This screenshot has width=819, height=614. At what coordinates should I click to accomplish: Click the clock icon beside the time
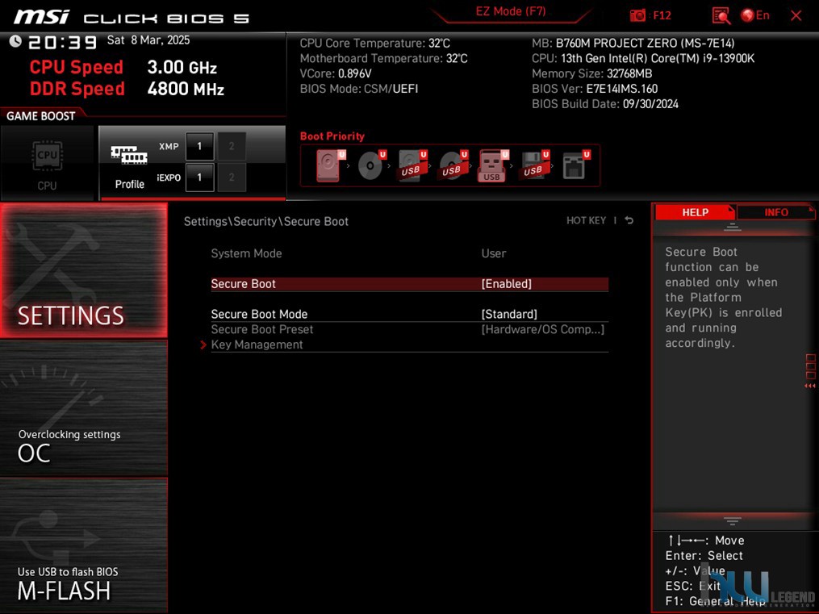[15, 41]
